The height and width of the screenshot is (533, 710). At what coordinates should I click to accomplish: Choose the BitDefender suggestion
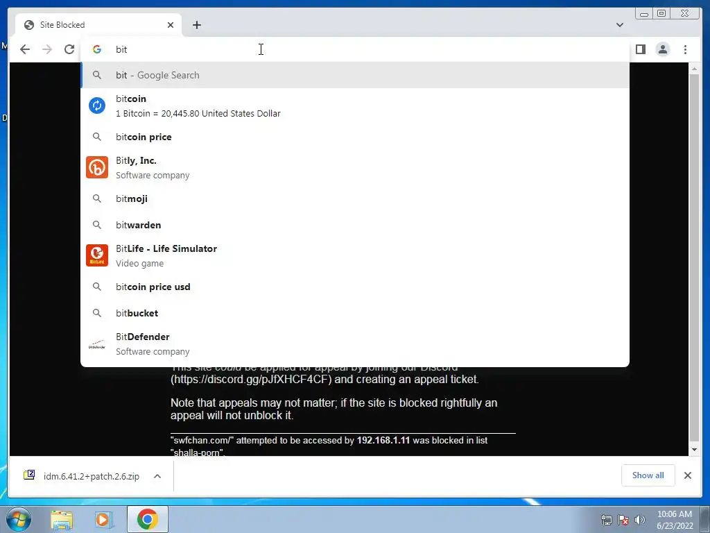[x=354, y=344]
